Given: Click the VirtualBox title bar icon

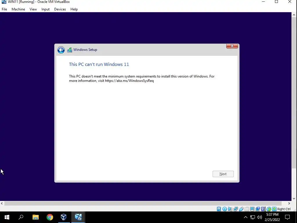Looking at the screenshot, I should [x=4, y=2].
